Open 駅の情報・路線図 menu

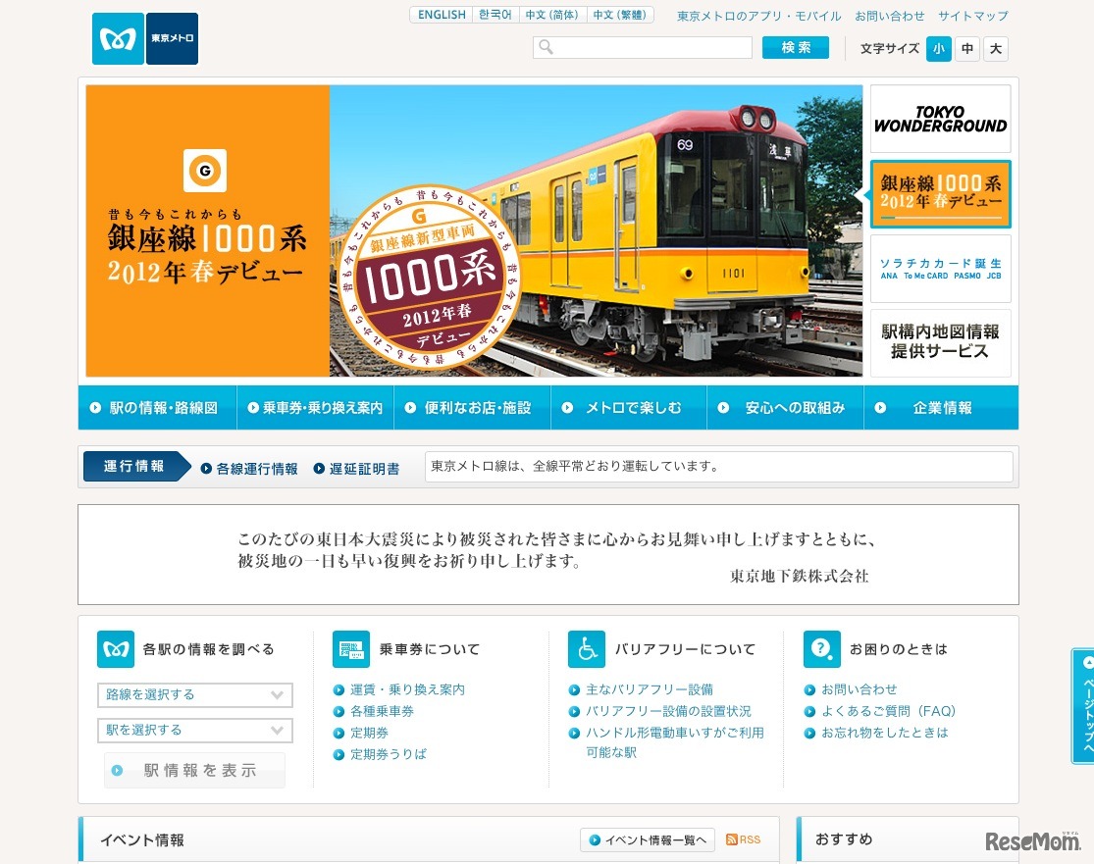click(158, 408)
